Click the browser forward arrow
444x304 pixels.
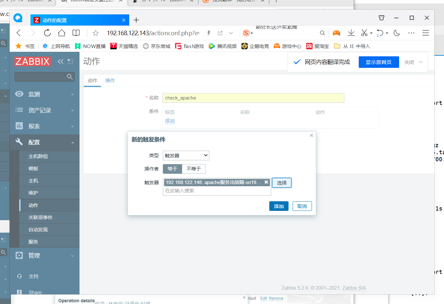click(x=33, y=33)
